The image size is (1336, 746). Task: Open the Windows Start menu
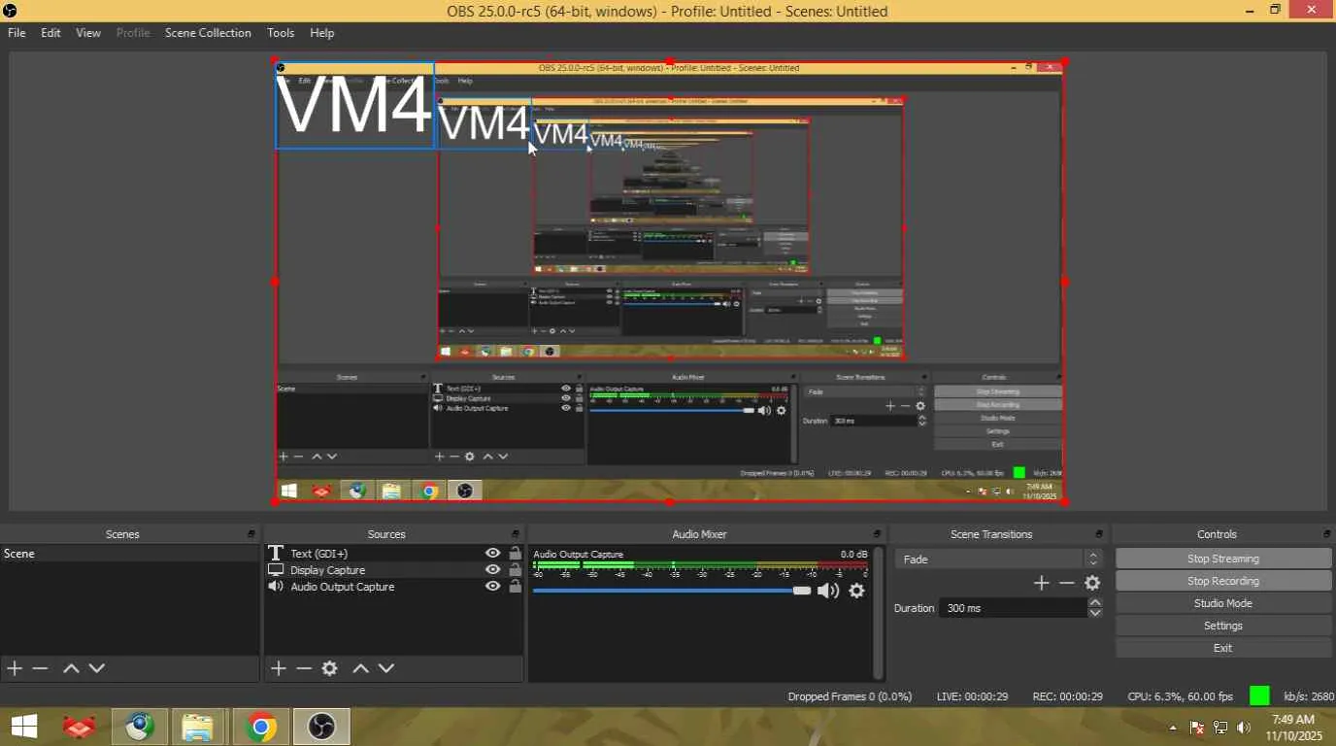click(x=24, y=727)
